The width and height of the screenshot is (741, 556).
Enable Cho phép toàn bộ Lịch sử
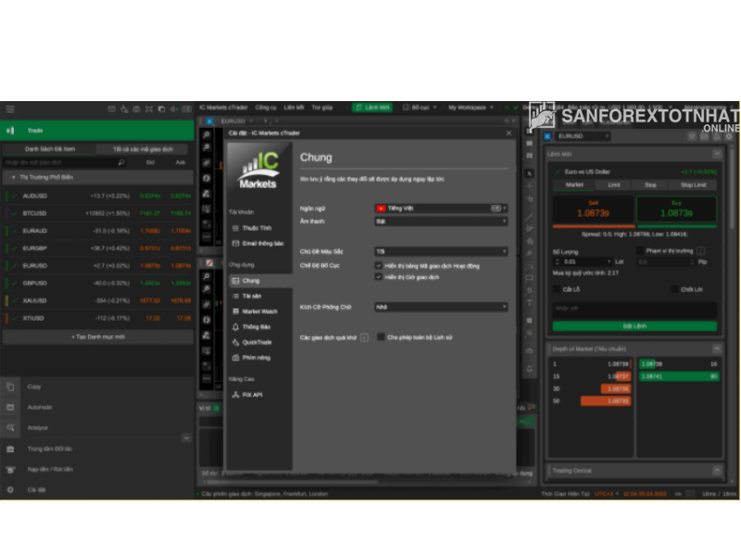pos(381,337)
